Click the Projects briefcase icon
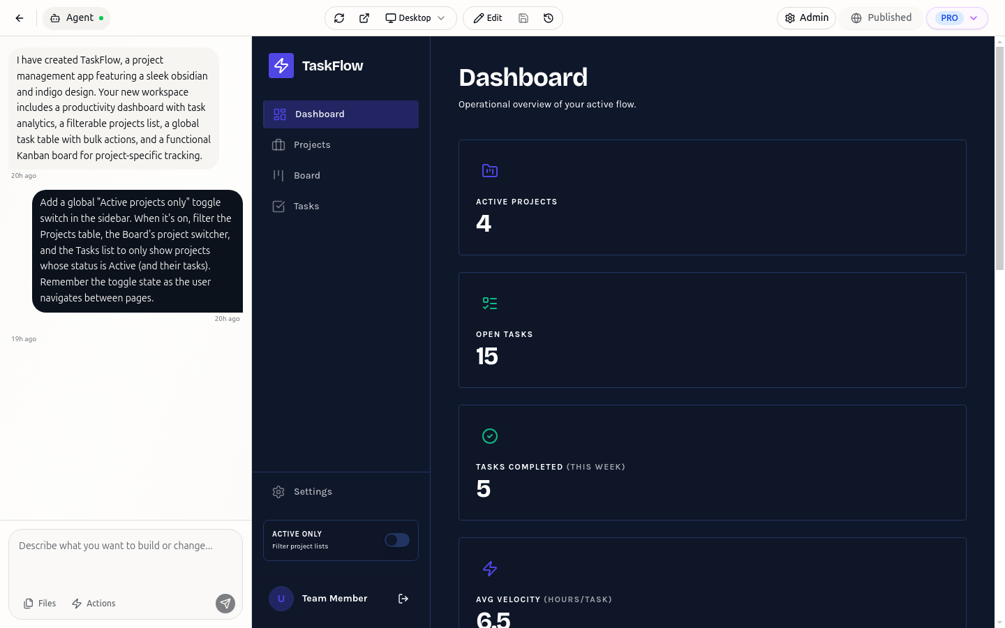1005x628 pixels. [x=278, y=145]
